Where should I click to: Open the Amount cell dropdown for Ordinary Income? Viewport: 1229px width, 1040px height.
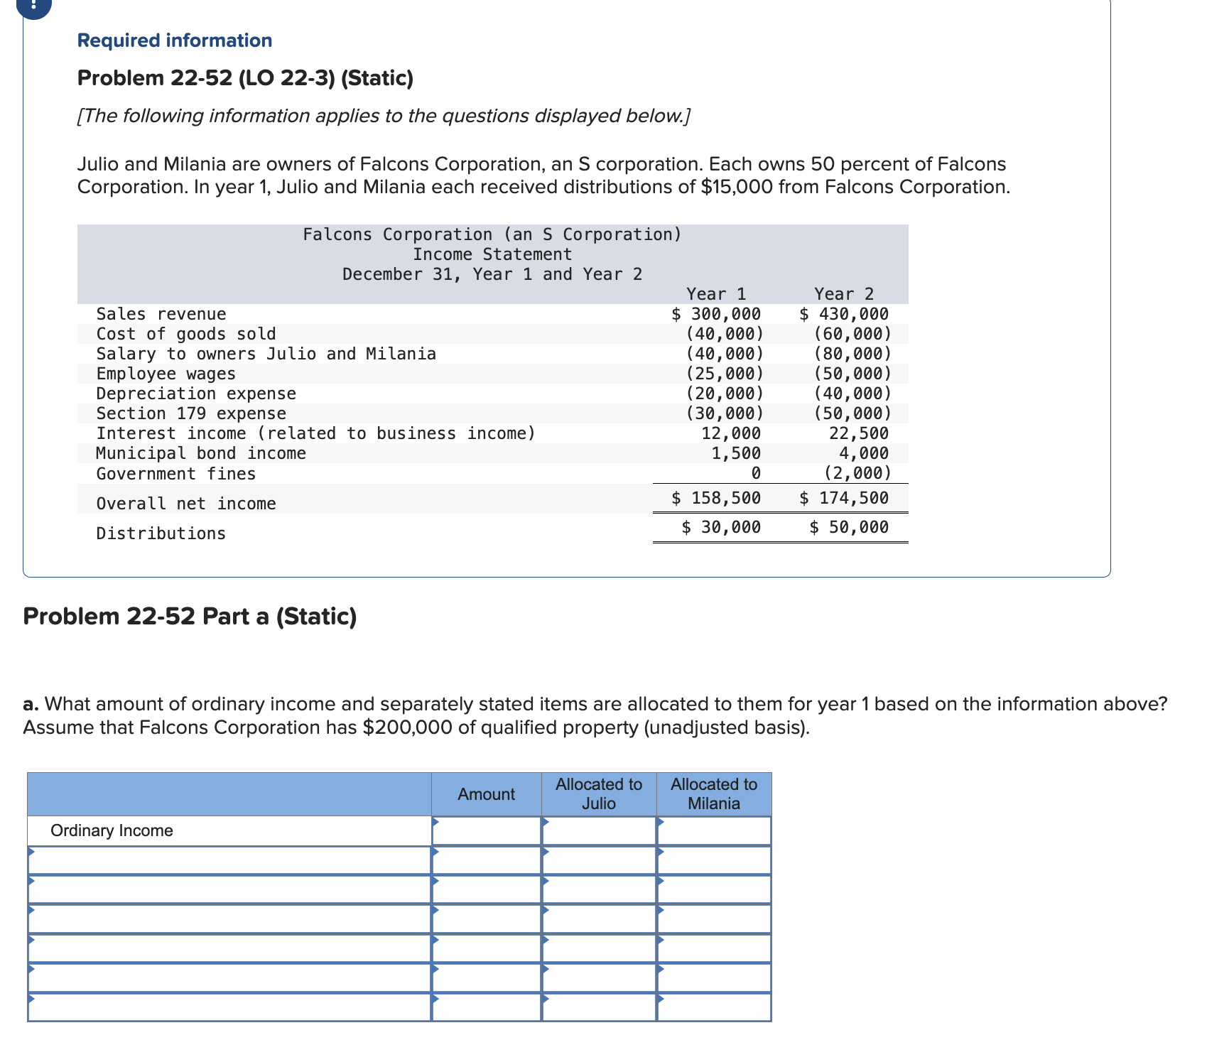click(435, 824)
